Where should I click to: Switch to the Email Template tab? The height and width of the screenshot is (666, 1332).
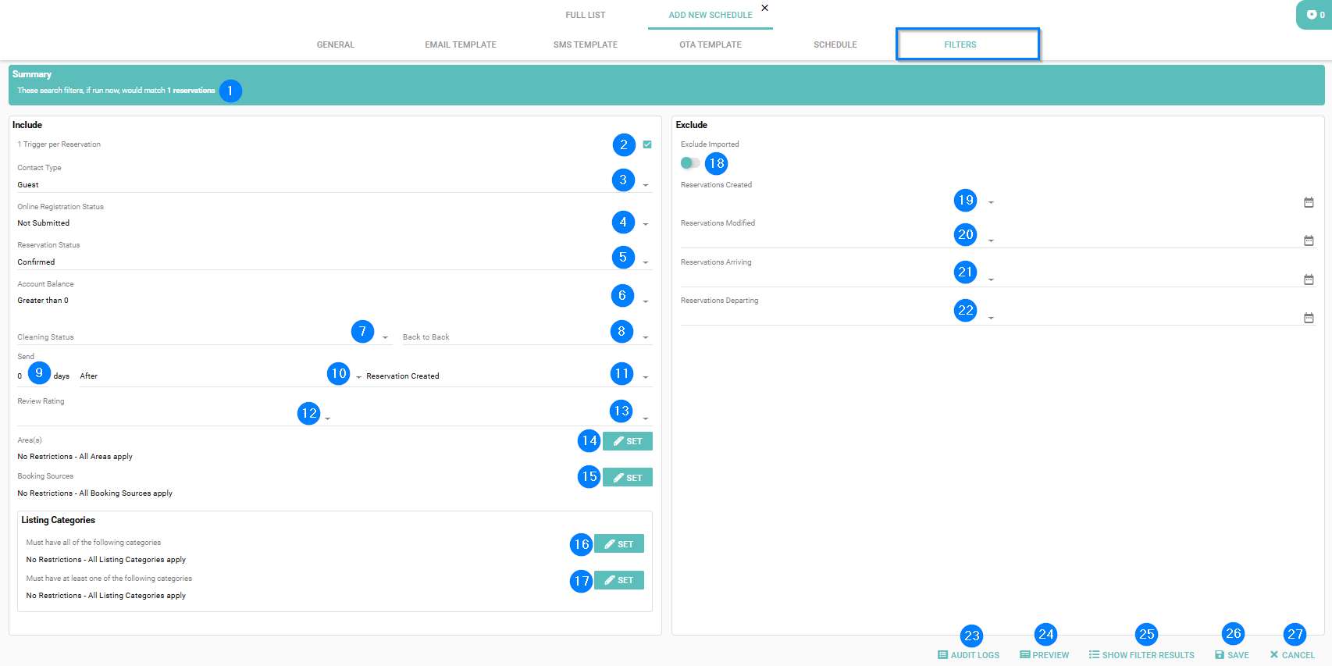pos(460,45)
